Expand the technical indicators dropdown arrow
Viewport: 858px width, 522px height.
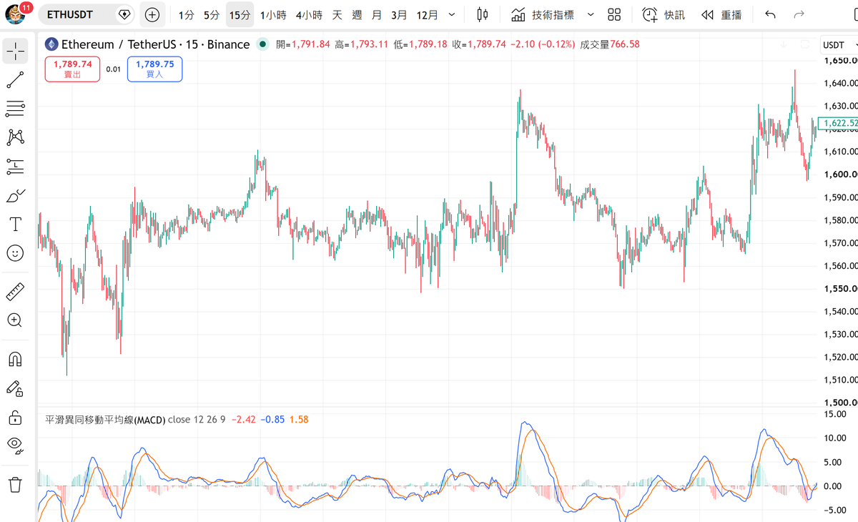coord(590,14)
